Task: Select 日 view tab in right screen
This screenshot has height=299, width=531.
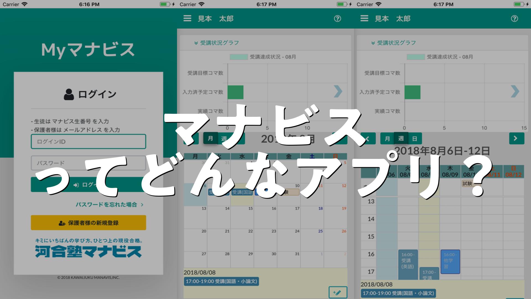Action: pyautogui.click(x=415, y=138)
